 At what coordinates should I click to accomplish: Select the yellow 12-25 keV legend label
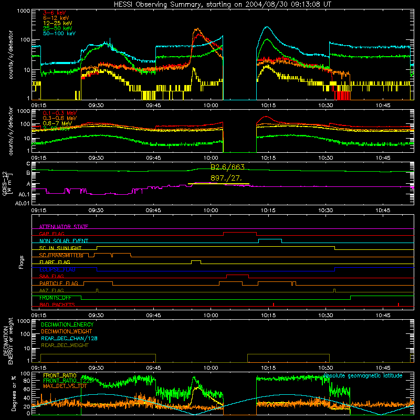[x=58, y=23]
